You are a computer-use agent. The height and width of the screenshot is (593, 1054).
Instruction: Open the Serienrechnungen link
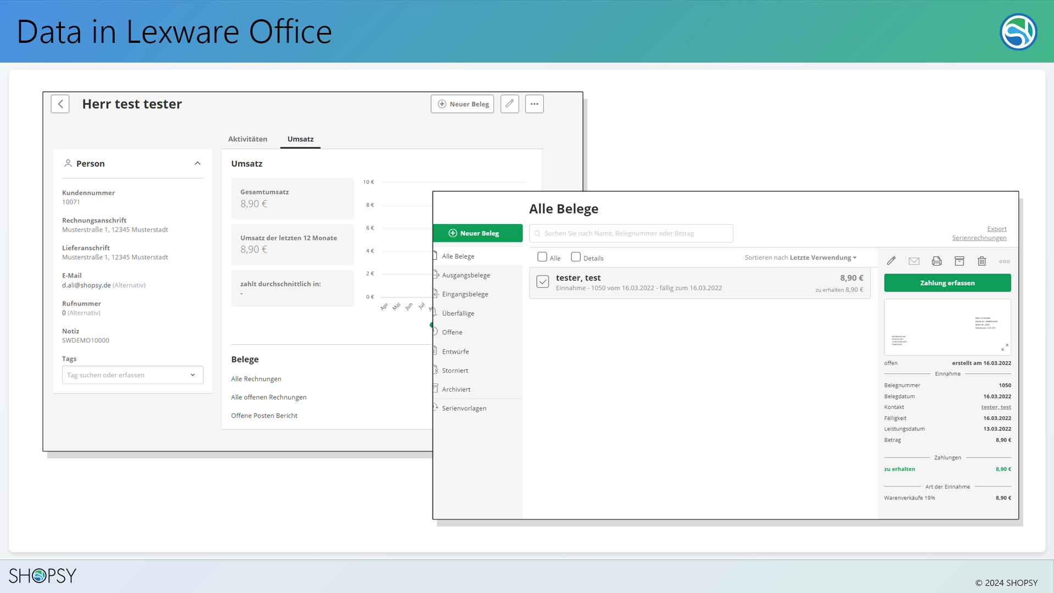coord(979,238)
